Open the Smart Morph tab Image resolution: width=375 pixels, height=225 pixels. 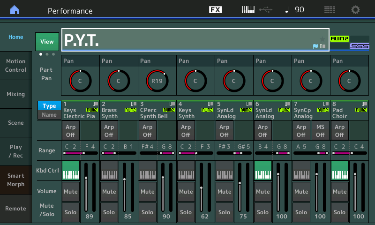(x=15, y=180)
